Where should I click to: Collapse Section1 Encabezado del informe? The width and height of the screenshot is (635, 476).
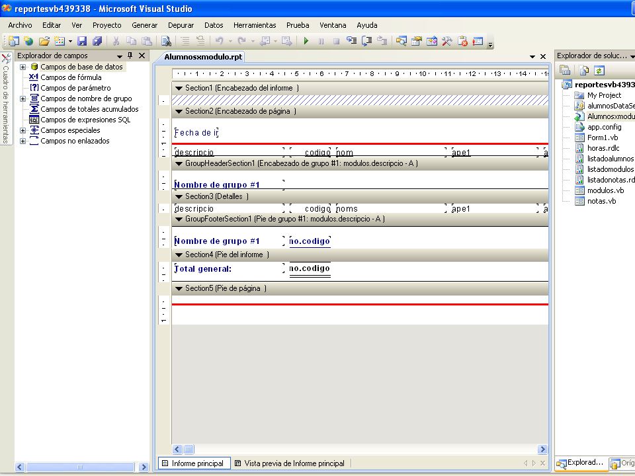[x=179, y=88]
